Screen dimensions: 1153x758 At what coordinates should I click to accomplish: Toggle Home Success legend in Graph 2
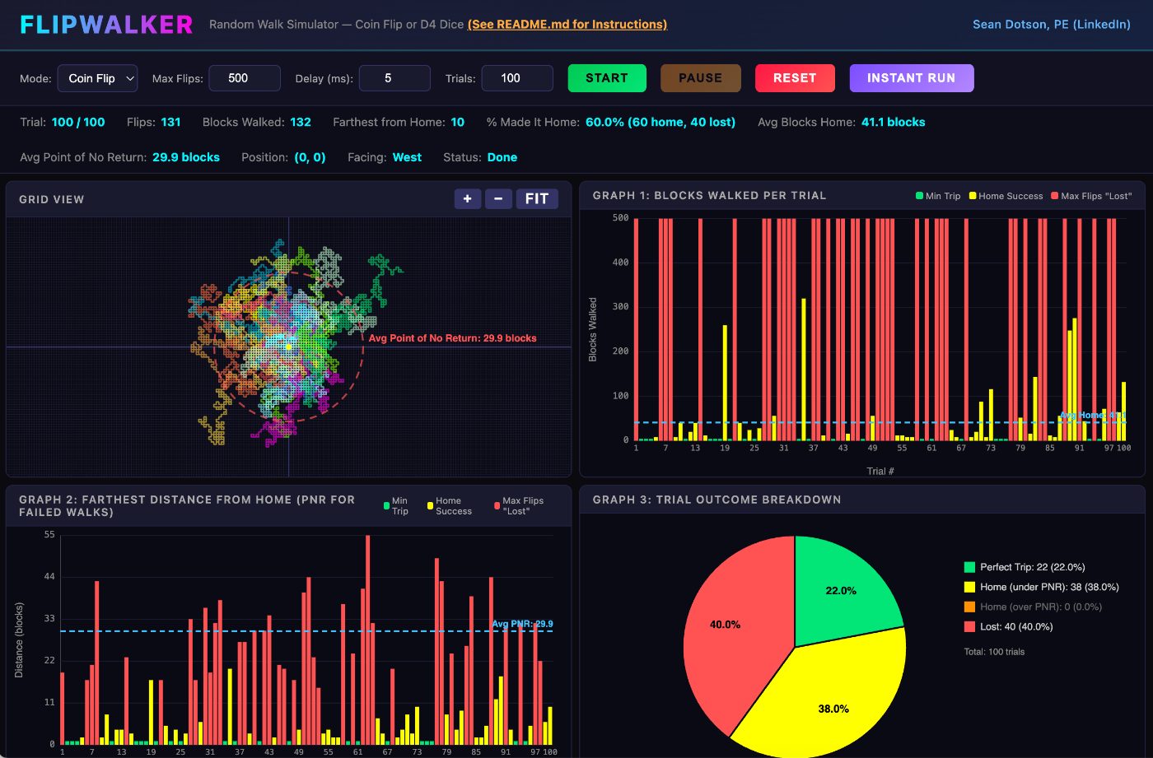tap(449, 506)
